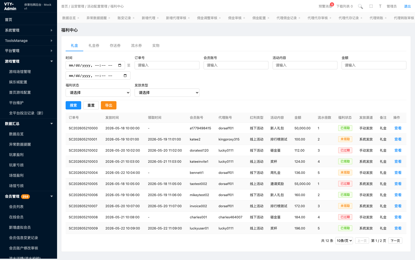Click agent account charles464007 cell
Screen dimensions: 415x260
click(x=230, y=217)
